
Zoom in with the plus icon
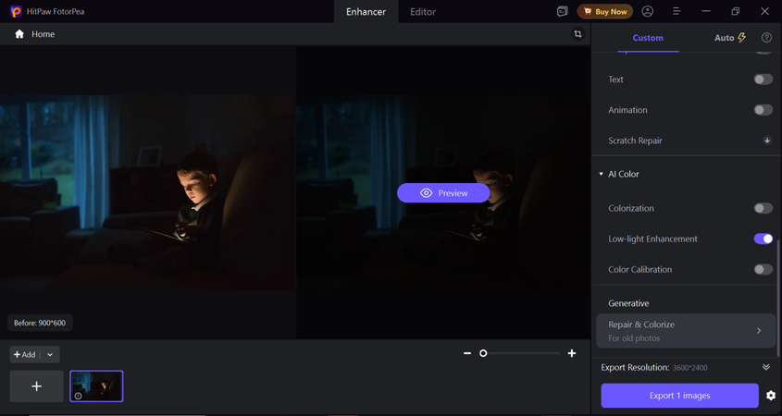[x=572, y=353]
